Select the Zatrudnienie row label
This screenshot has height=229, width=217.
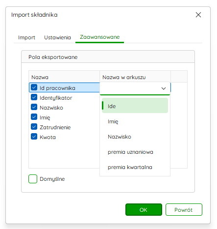point(55,127)
